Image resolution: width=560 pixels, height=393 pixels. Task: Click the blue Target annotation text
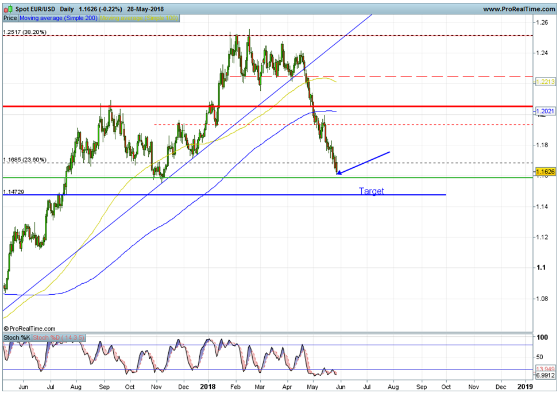coord(372,191)
